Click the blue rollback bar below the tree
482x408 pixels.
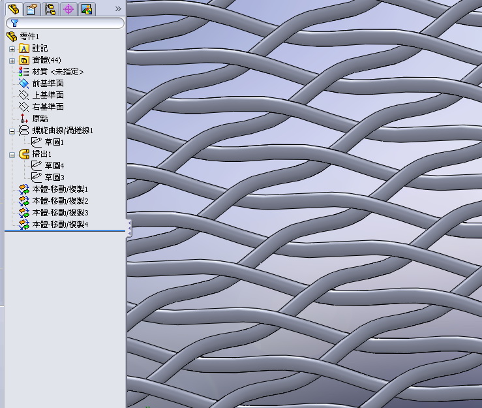pyautogui.click(x=65, y=230)
